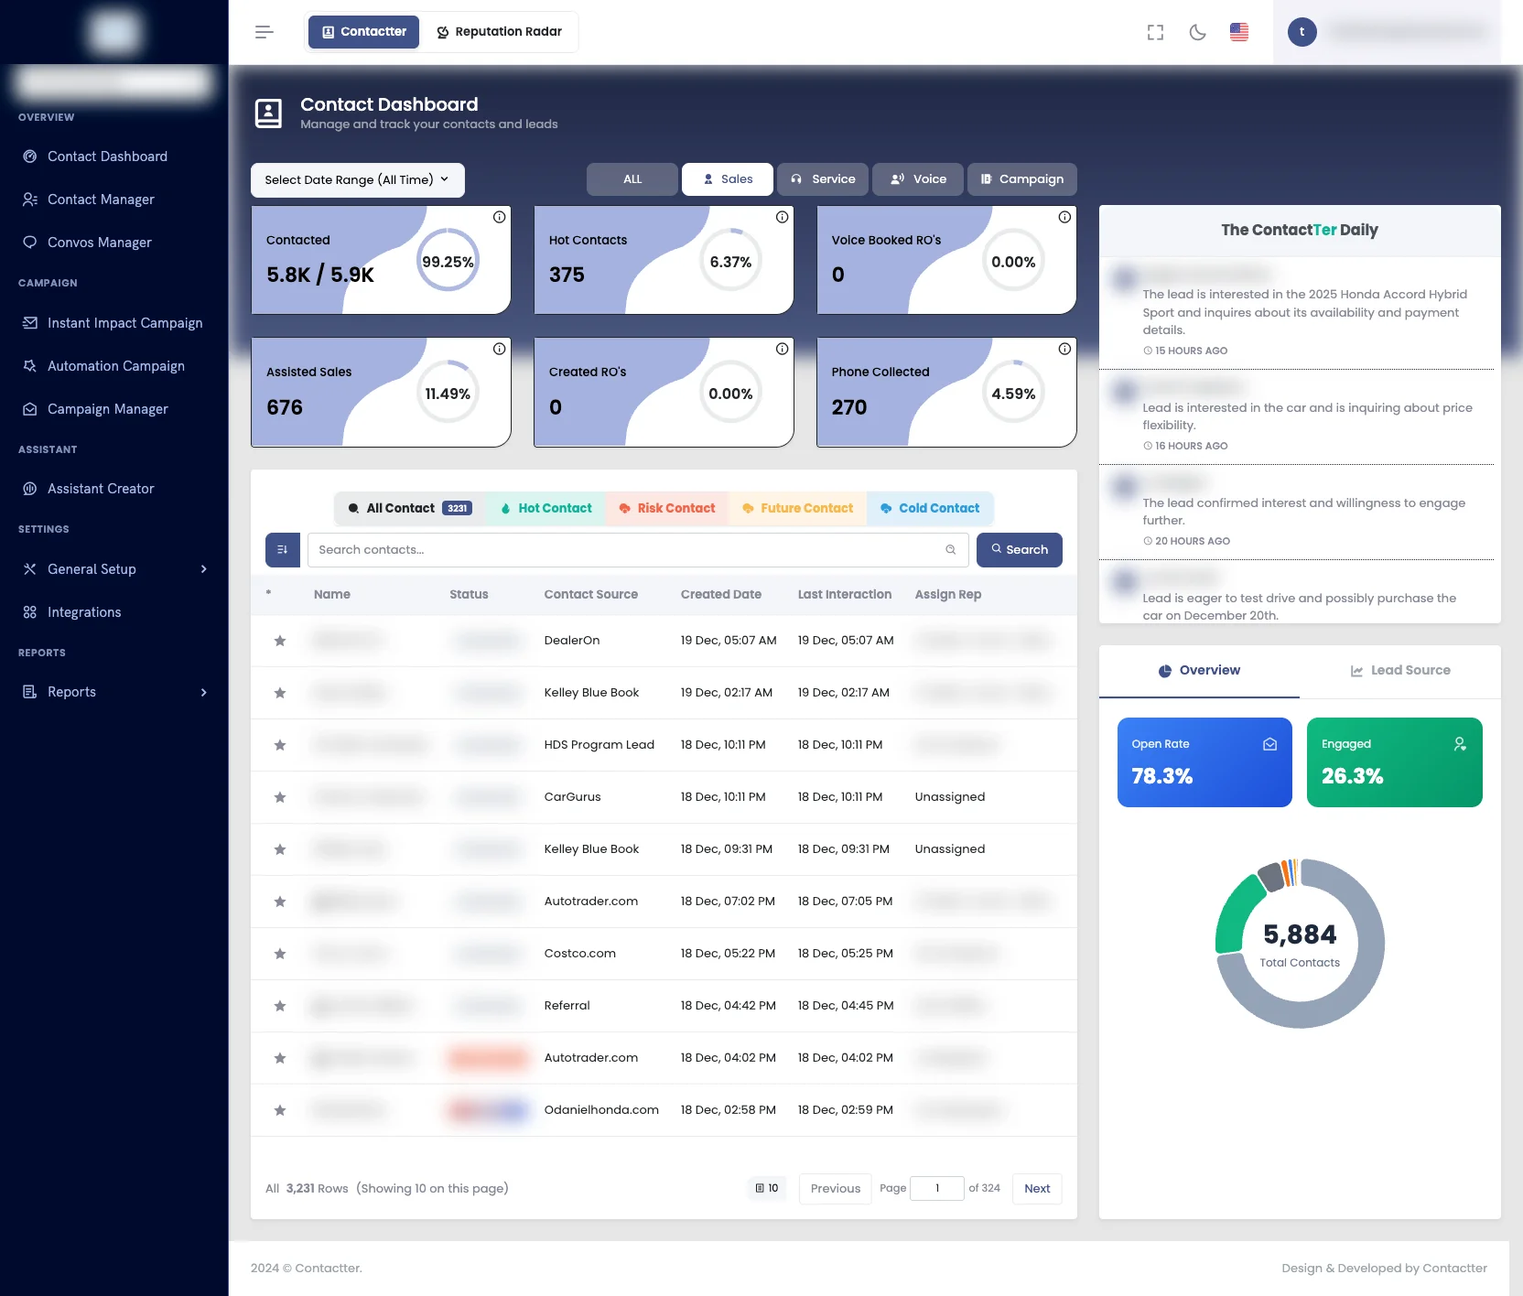The width and height of the screenshot is (1523, 1296).
Task: Switch to the Lead Source tab
Action: click(1399, 671)
